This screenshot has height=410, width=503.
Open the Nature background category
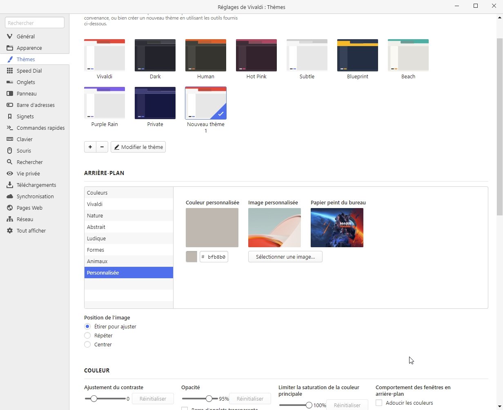[x=95, y=215]
